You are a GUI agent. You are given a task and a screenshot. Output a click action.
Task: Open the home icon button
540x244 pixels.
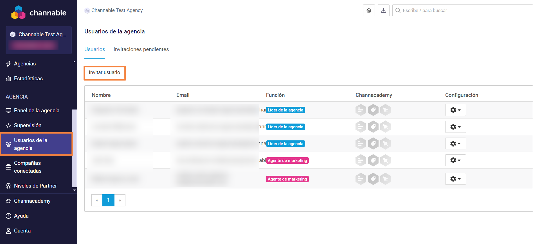(369, 10)
